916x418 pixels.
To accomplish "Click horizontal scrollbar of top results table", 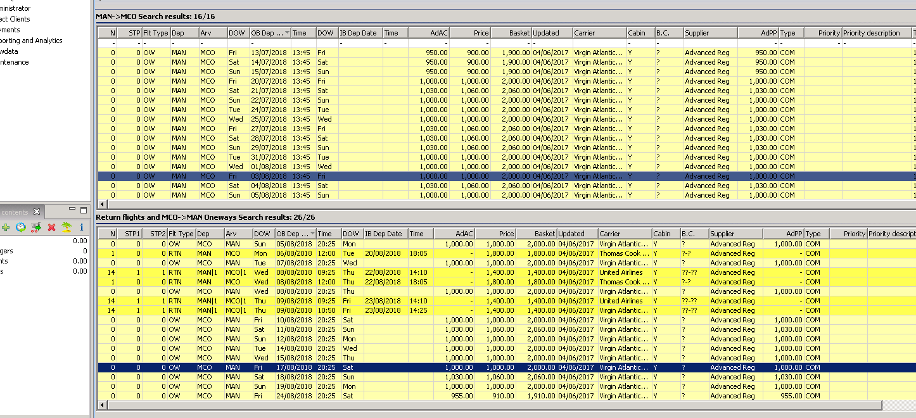I will click(x=443, y=205).
